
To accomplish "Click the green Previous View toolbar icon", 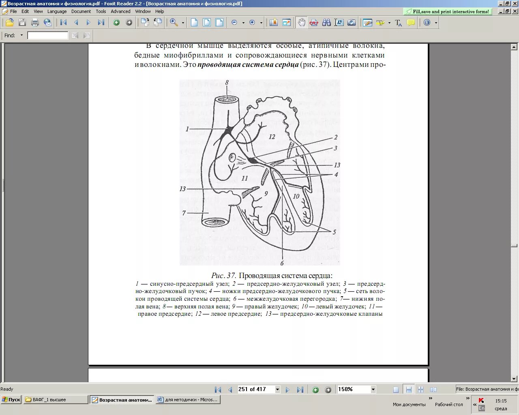I will tap(116, 23).
